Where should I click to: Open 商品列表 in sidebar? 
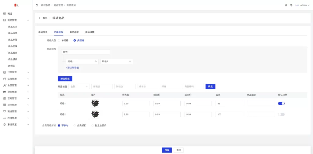click(x=13, y=27)
